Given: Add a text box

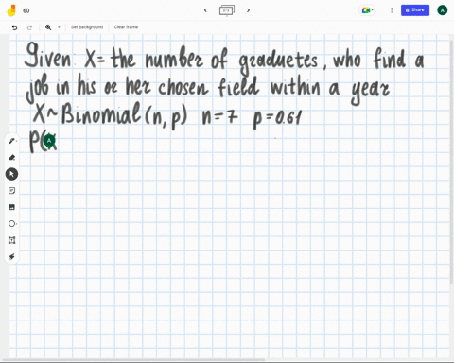Looking at the screenshot, I should (11, 240).
